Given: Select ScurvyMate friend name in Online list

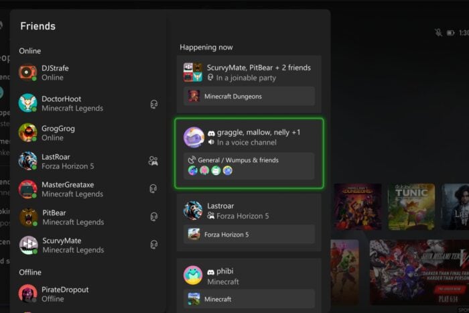Looking at the screenshot, I should 62,241.
